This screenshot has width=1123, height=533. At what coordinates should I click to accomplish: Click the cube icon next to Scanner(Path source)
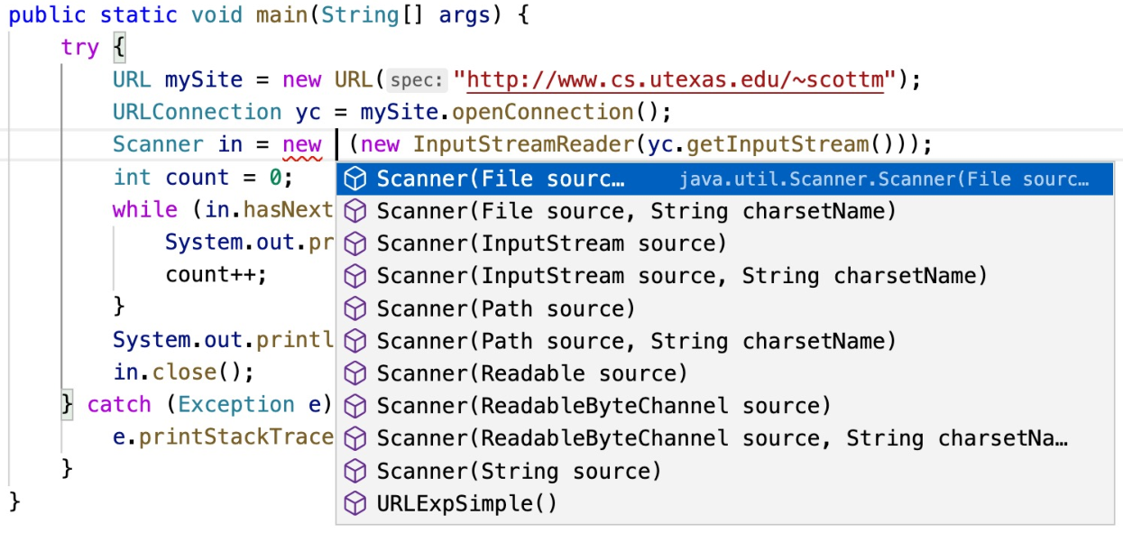click(356, 308)
